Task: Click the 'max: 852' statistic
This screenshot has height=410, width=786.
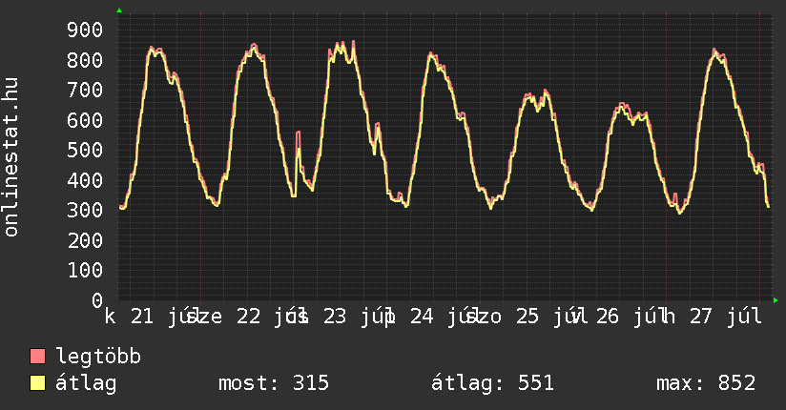Action: click(706, 383)
